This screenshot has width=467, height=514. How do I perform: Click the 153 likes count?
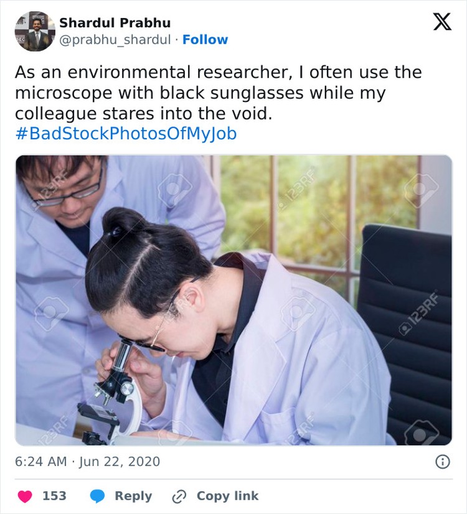tap(54, 496)
